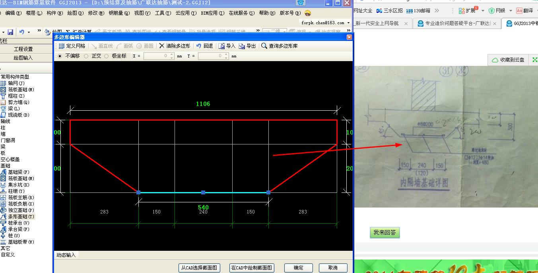Select 独立基础(P) component

point(17,210)
